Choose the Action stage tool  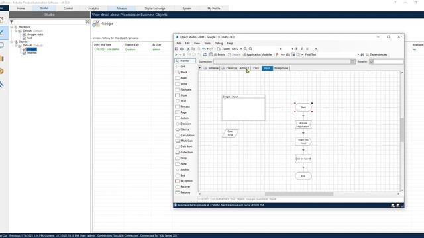point(182,118)
